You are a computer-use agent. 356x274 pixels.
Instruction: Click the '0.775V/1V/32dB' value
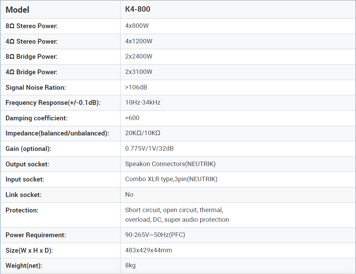[149, 149]
